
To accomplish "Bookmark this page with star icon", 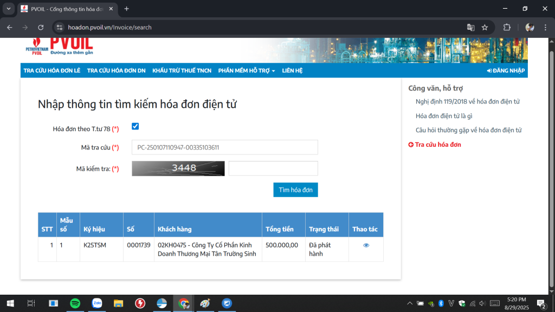I will pos(485,27).
